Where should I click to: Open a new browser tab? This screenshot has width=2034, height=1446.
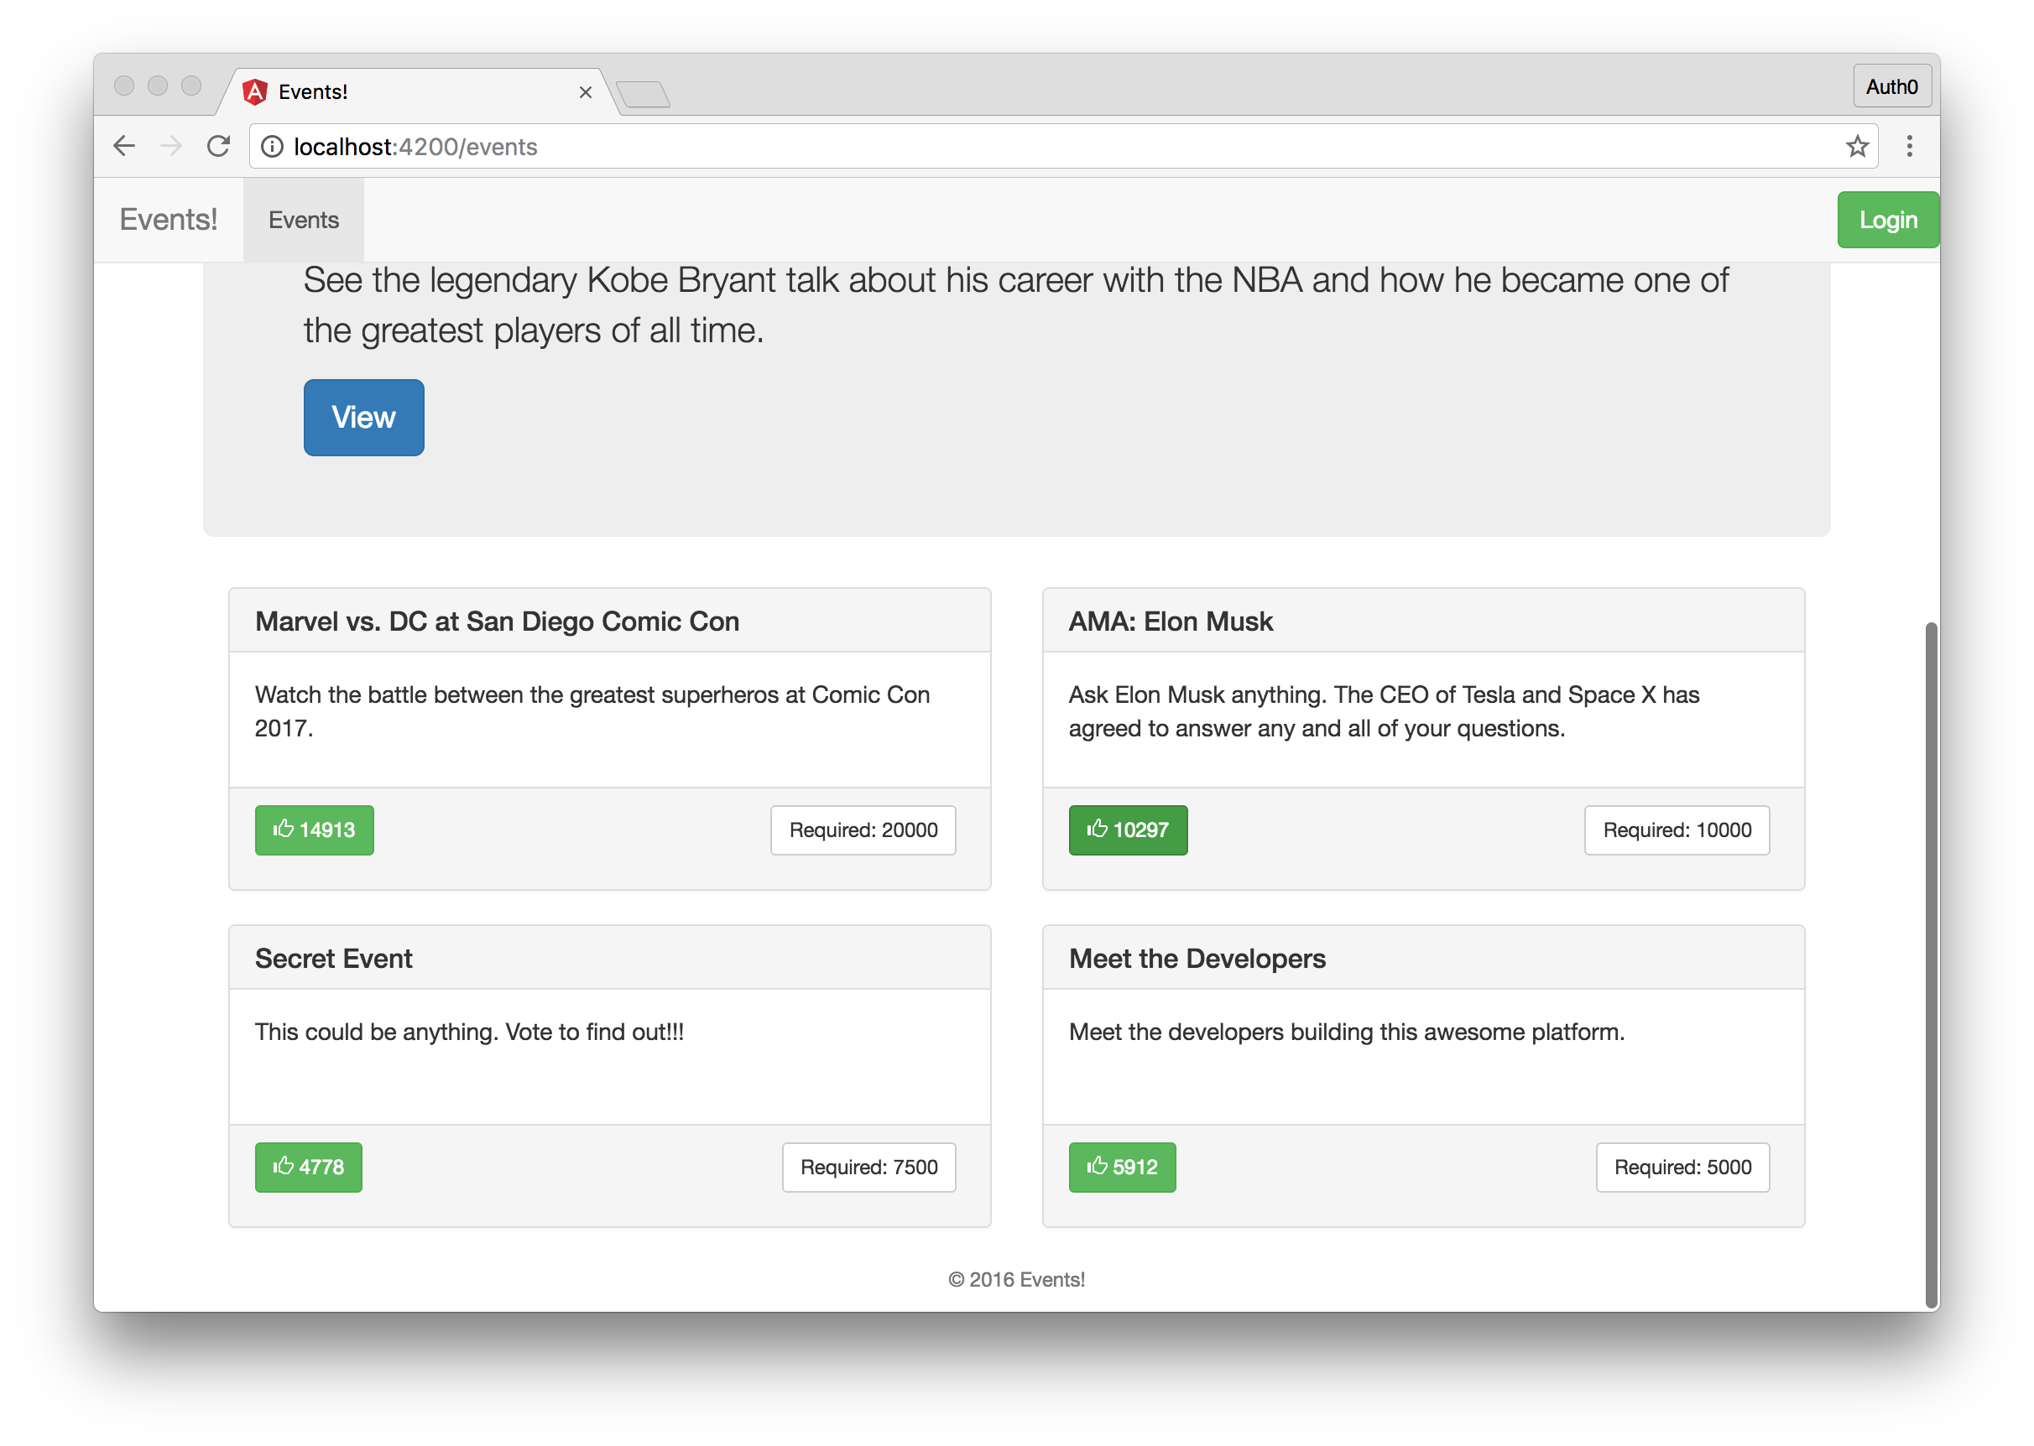[x=642, y=93]
